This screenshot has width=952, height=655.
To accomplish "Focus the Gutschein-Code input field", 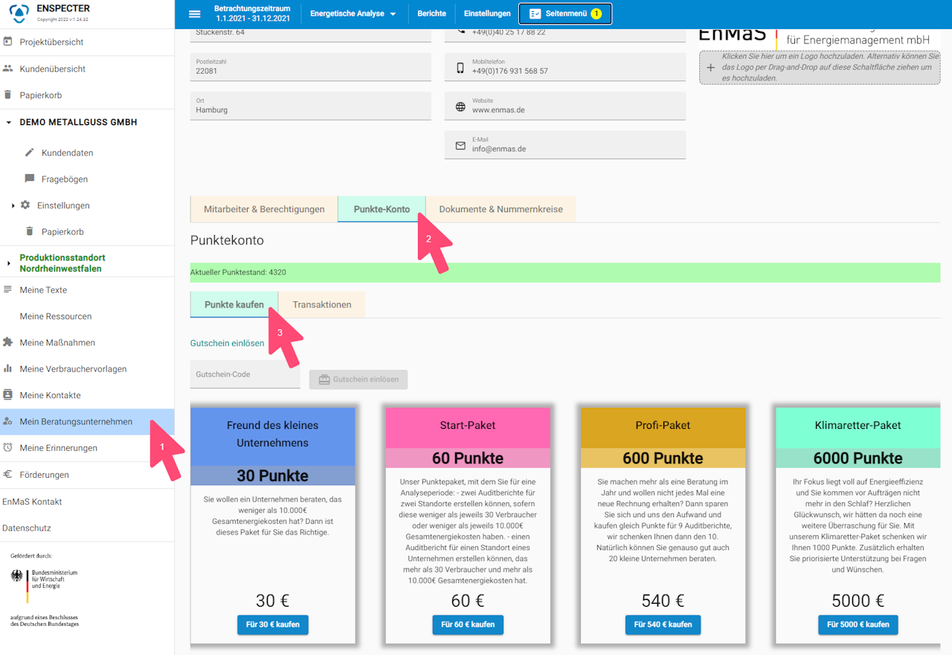I will point(245,374).
